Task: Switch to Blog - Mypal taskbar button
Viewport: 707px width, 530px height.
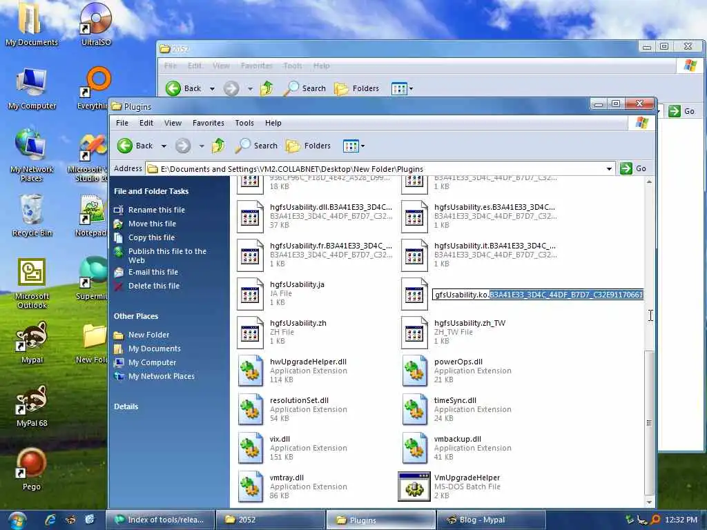Action: [491, 520]
